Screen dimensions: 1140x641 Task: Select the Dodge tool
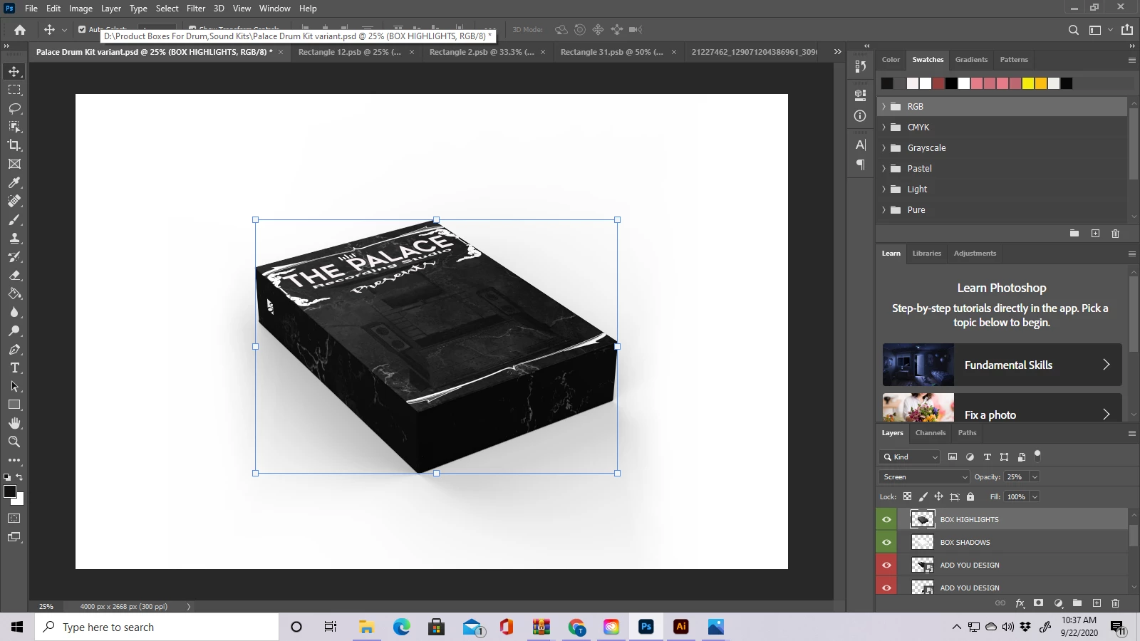[14, 330]
